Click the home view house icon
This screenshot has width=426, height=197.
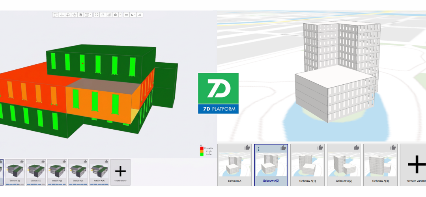click(x=103, y=15)
